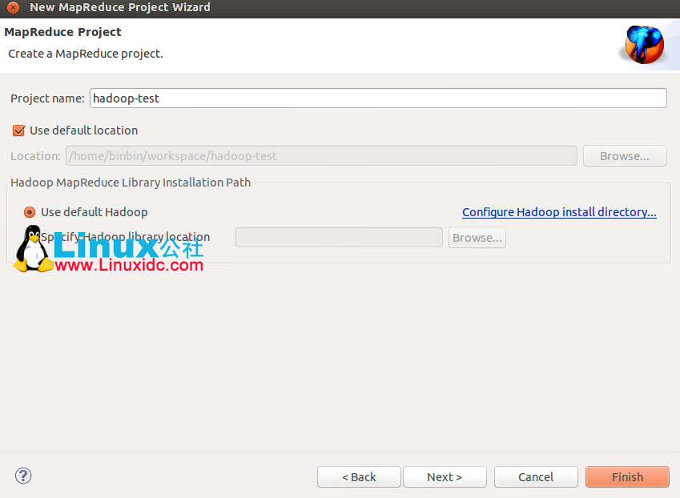Click the MapReduce wizard banner image

click(646, 45)
